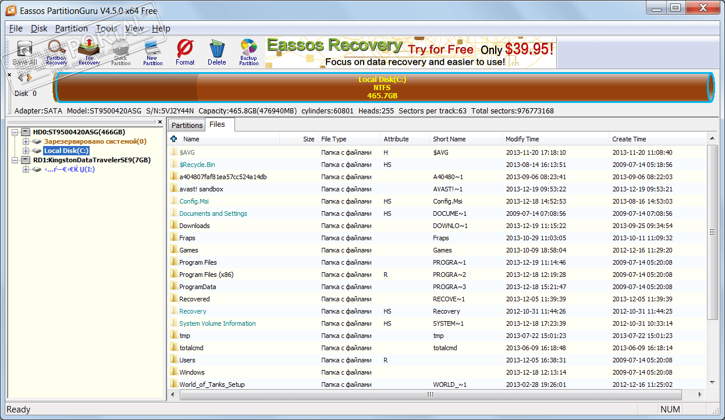Click the folder icon next to ProgramData
The width and height of the screenshot is (725, 420).
[173, 286]
